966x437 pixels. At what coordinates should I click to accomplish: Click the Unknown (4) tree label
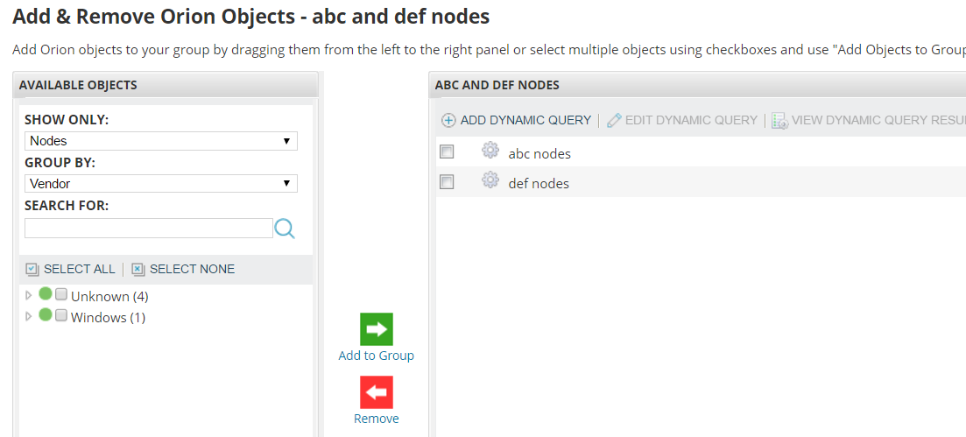point(109,297)
